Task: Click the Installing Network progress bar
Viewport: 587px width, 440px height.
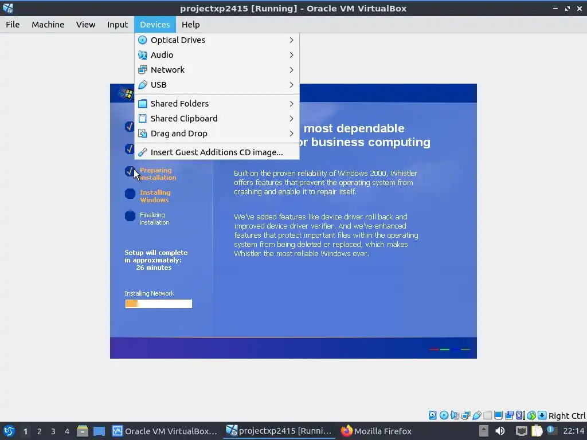Action: pyautogui.click(x=158, y=304)
